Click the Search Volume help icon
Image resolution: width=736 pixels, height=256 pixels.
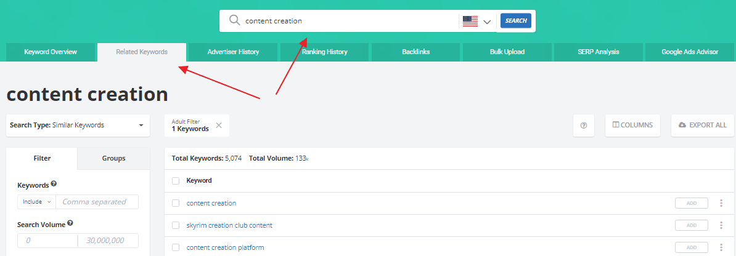coord(70,223)
